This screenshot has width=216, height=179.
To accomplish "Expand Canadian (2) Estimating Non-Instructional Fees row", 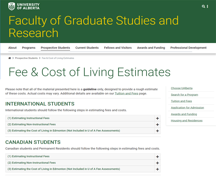I will (83, 163).
